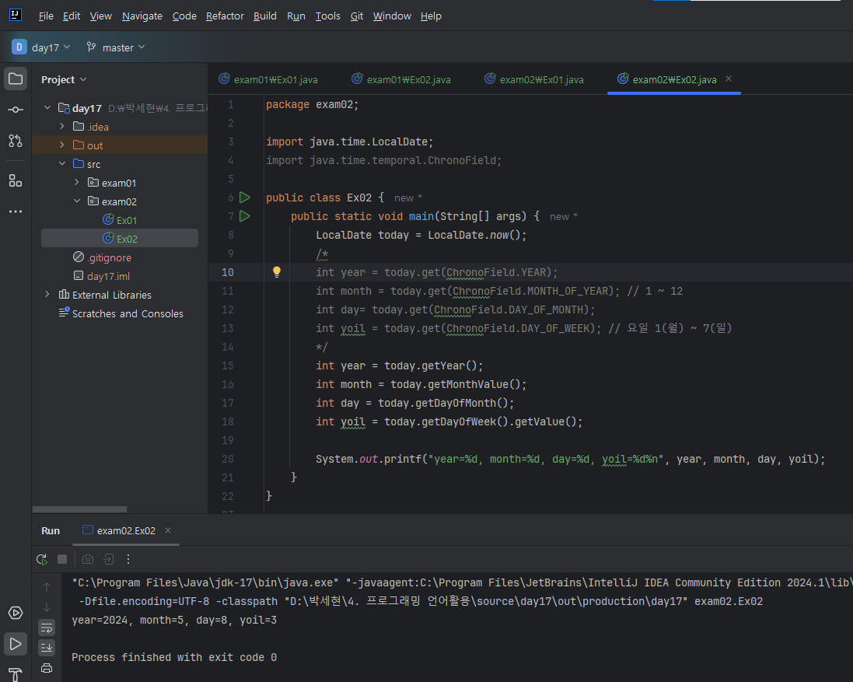
Task: Expand the exam01 package in tree
Action: click(x=76, y=183)
